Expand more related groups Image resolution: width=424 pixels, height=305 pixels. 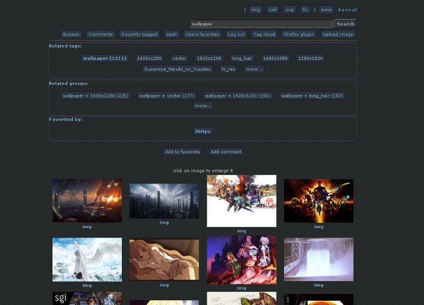[x=203, y=106]
